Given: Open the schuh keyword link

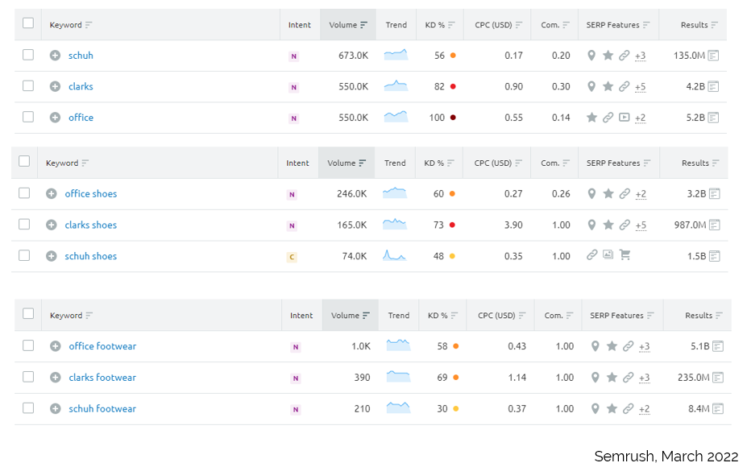Looking at the screenshot, I should [81, 56].
